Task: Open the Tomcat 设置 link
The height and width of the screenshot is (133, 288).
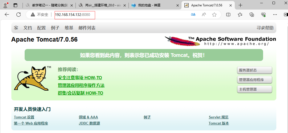Action: pos(24,117)
